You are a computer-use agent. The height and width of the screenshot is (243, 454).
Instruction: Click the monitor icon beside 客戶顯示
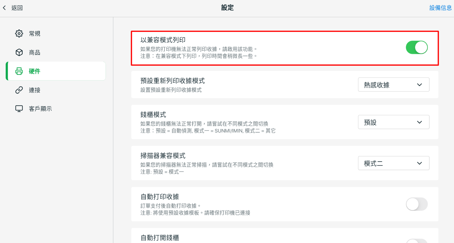click(19, 109)
